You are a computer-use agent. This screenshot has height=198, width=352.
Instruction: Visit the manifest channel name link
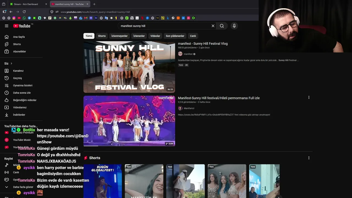point(188,54)
